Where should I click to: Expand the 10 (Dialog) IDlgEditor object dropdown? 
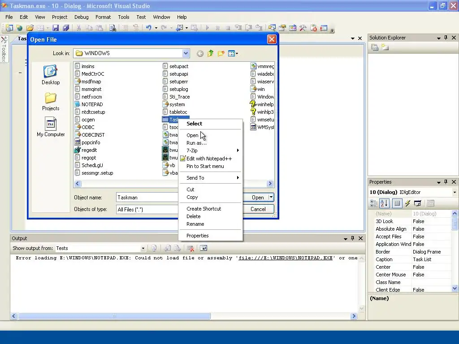[x=455, y=192]
